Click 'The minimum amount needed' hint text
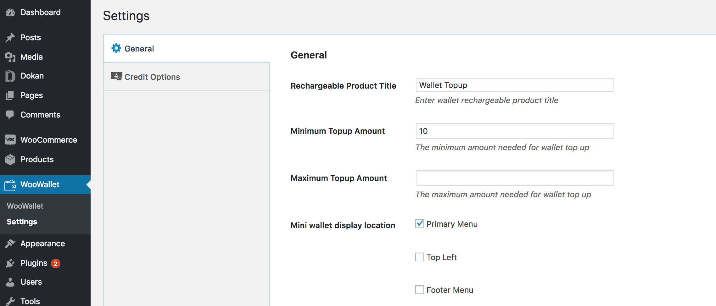The image size is (716, 306). click(502, 147)
